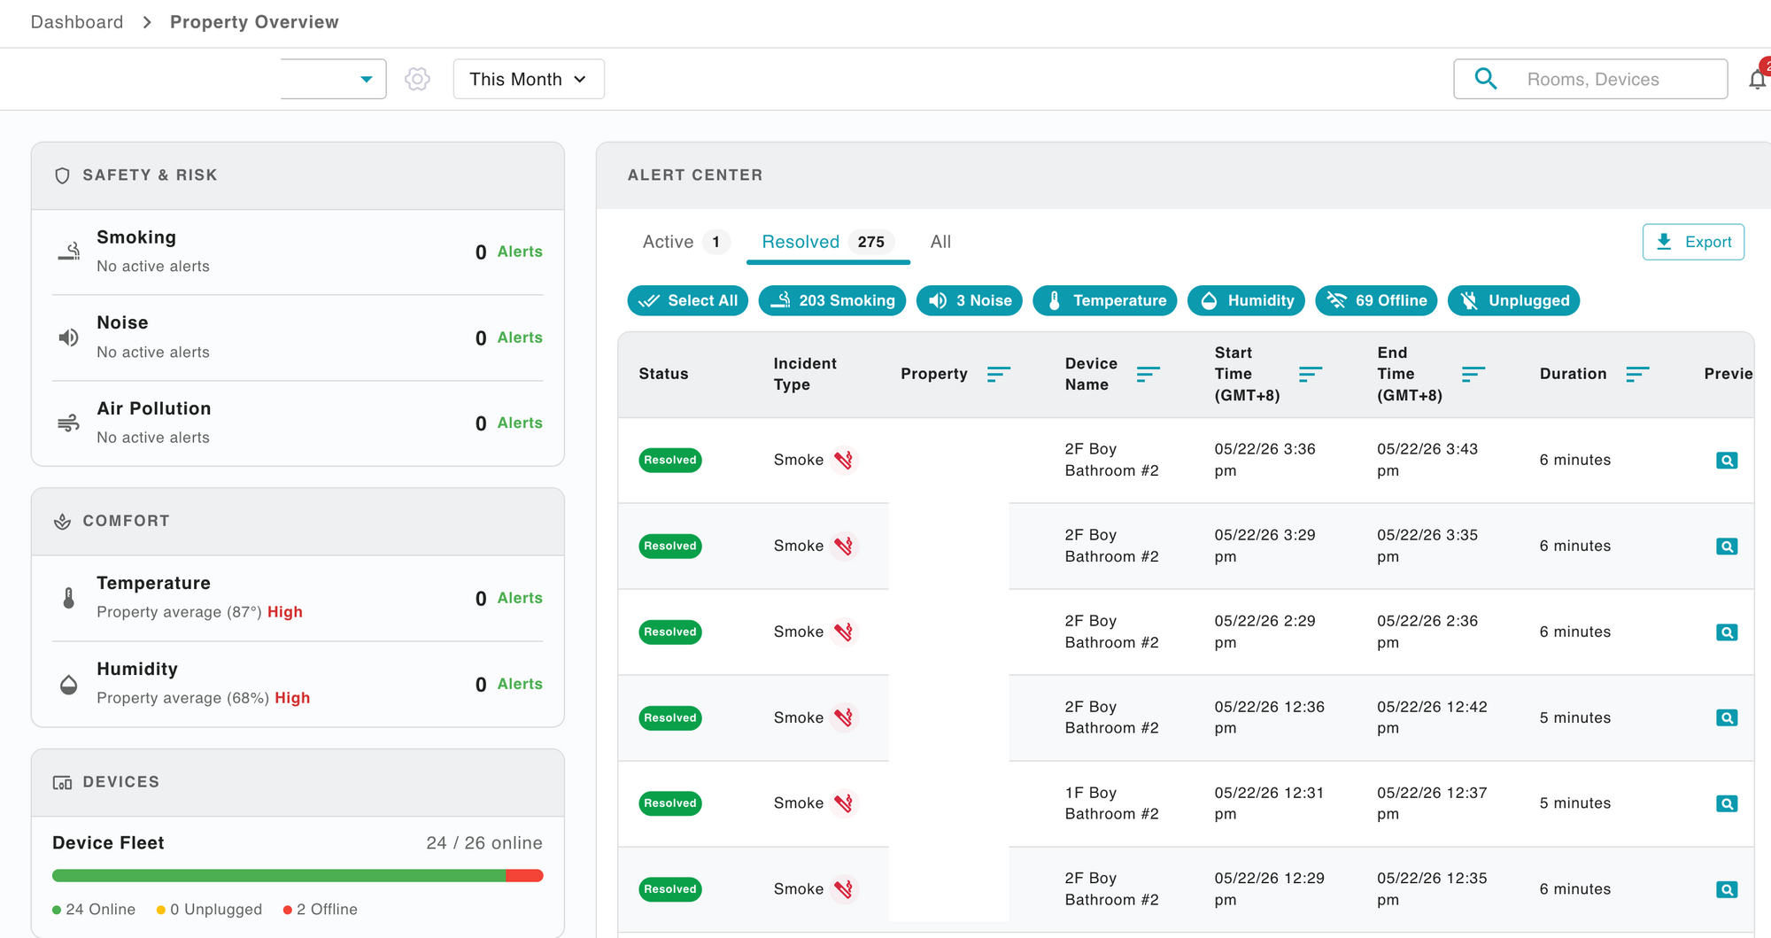1771x938 pixels.
Task: Open the settings gear beside the property selector
Action: 417,79
